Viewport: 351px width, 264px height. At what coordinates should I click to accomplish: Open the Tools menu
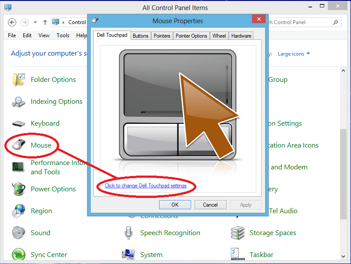[x=63, y=35]
